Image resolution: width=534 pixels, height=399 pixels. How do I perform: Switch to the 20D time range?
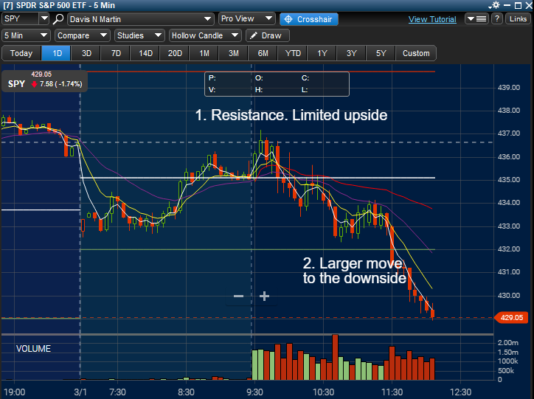point(175,53)
